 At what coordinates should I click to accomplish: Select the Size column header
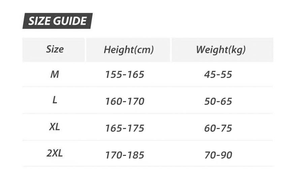point(55,50)
